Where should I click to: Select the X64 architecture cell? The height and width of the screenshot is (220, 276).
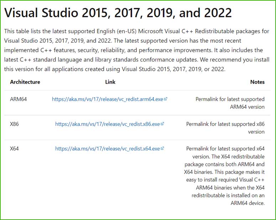coord(14,149)
